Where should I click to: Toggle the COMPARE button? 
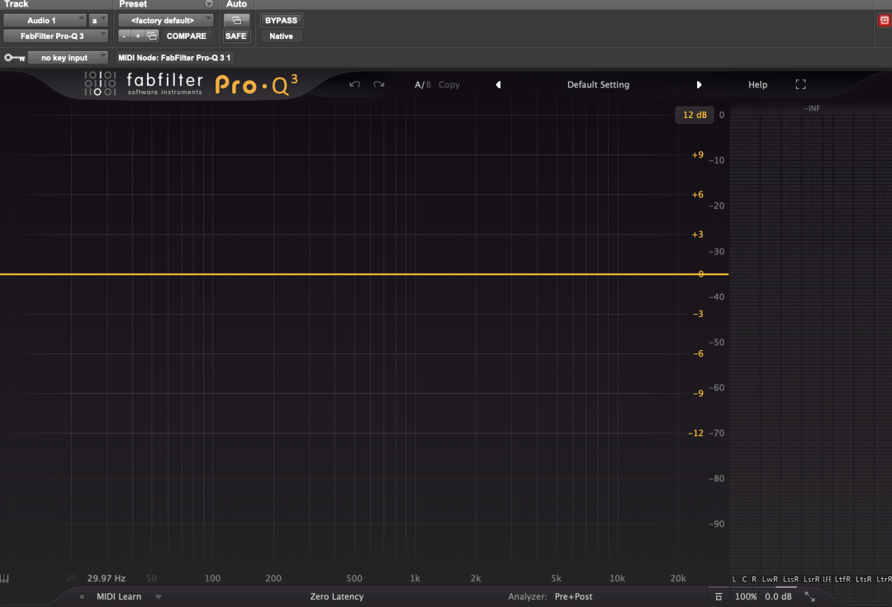click(x=187, y=36)
